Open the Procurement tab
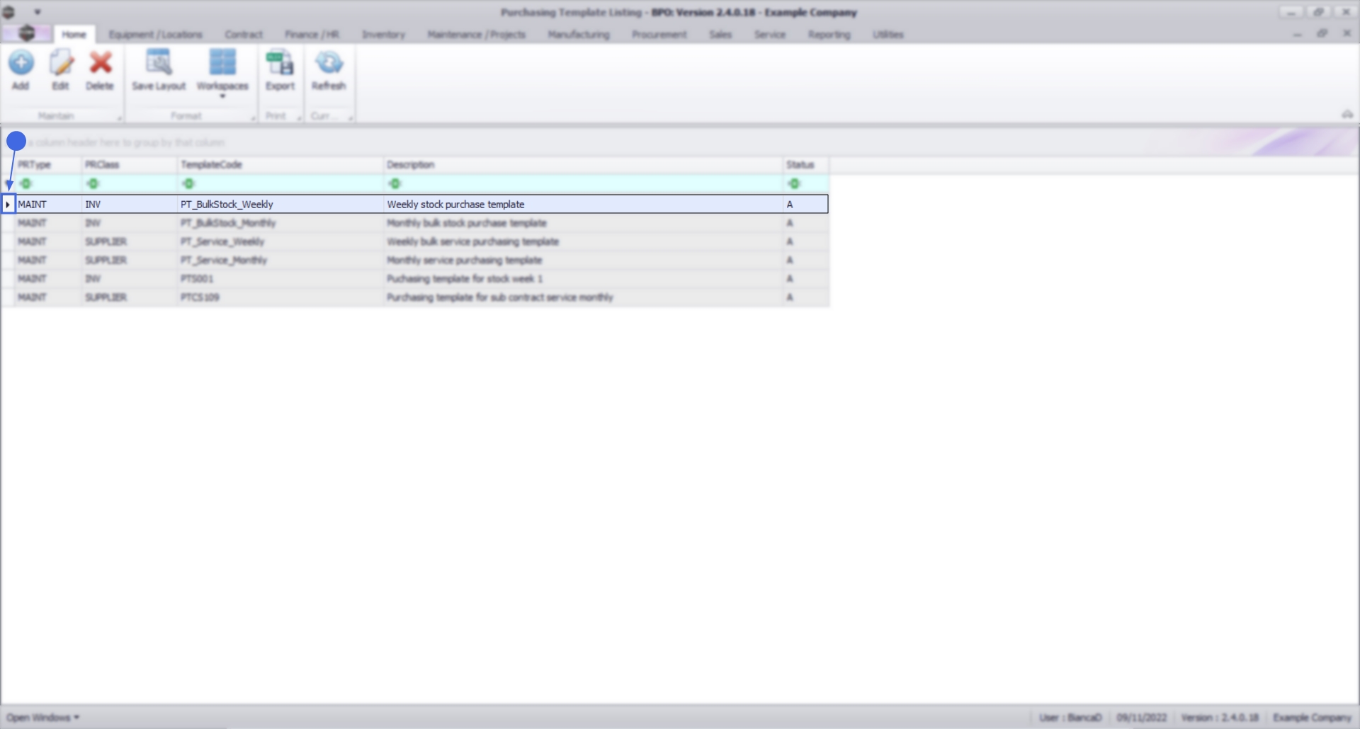The width and height of the screenshot is (1360, 729). [659, 34]
